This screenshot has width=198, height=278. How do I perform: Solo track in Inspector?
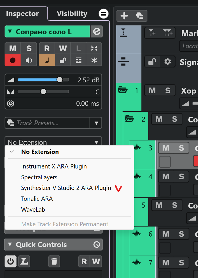(x=29, y=48)
